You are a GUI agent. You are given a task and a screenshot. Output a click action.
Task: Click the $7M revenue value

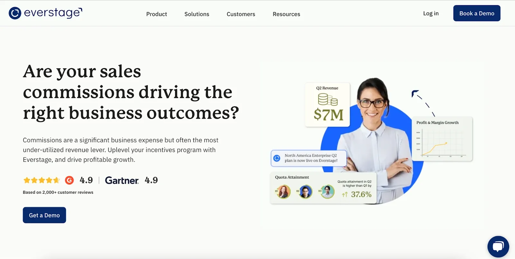pyautogui.click(x=328, y=115)
